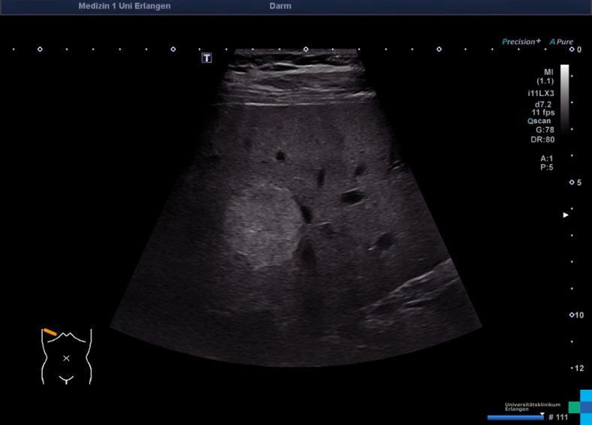Click the Medizin 1 Uni Erlangen header
Viewport: 592px width, 425px height.
pos(124,6)
